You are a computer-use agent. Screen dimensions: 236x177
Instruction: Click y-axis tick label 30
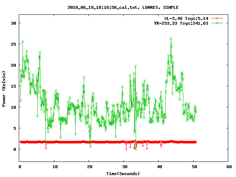(x=14, y=23)
